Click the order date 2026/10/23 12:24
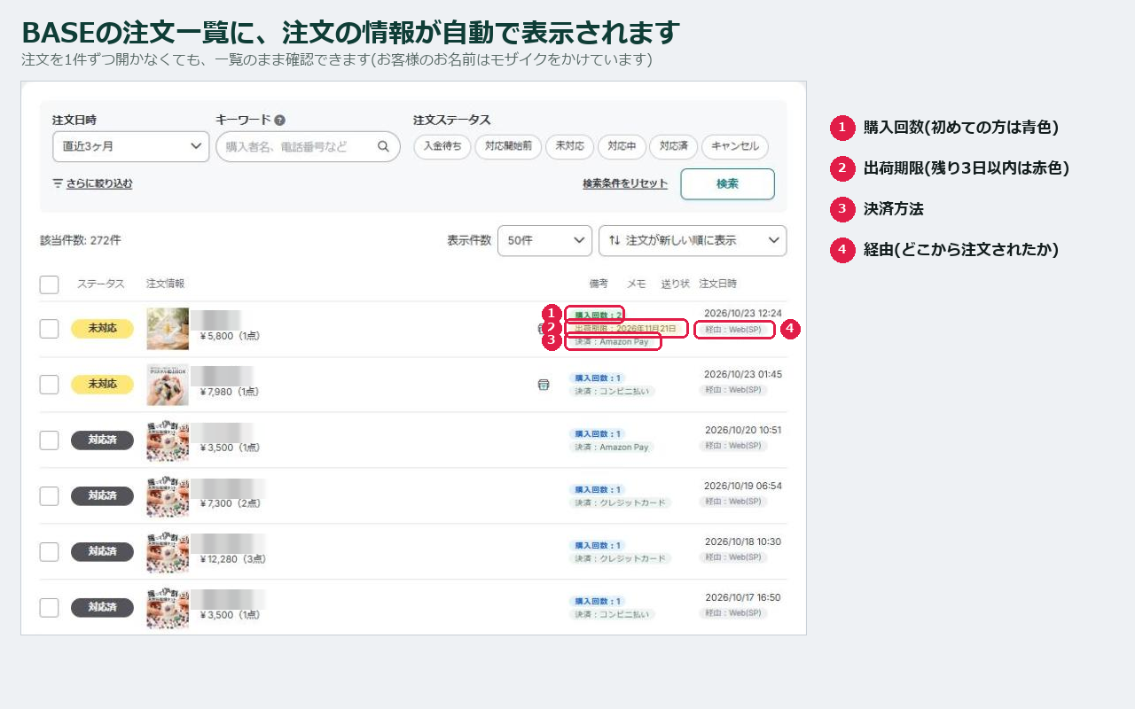1135x709 pixels. click(743, 314)
